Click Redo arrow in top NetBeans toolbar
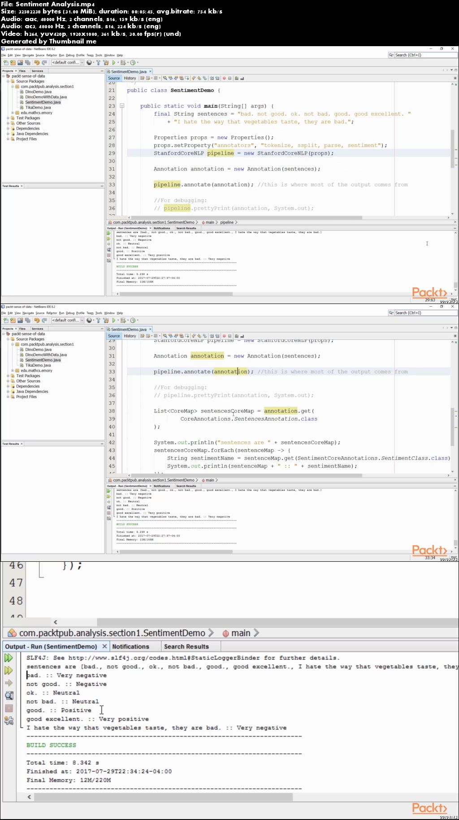This screenshot has width=459, height=820. (44, 62)
